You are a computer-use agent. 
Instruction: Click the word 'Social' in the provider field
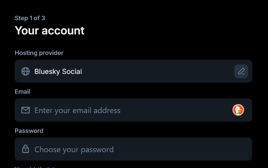coord(72,72)
